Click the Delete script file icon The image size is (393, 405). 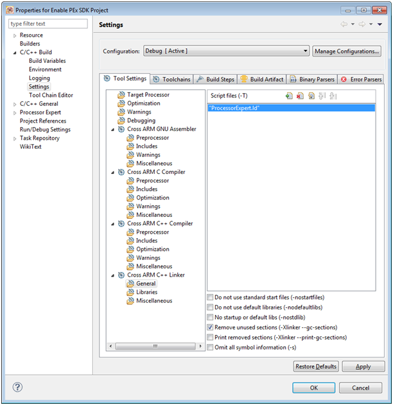(x=300, y=96)
